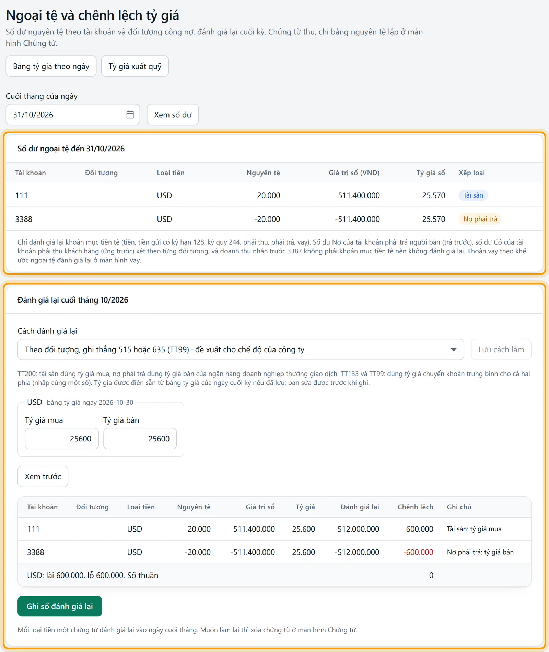Click into the 31/10/2026 date field
The height and width of the screenshot is (652, 549).
[73, 115]
